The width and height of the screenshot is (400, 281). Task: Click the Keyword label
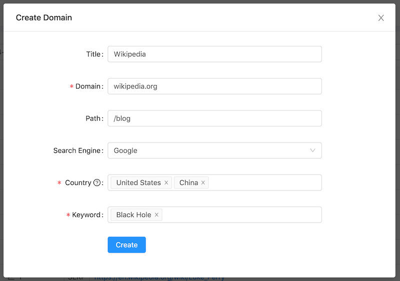click(x=86, y=214)
